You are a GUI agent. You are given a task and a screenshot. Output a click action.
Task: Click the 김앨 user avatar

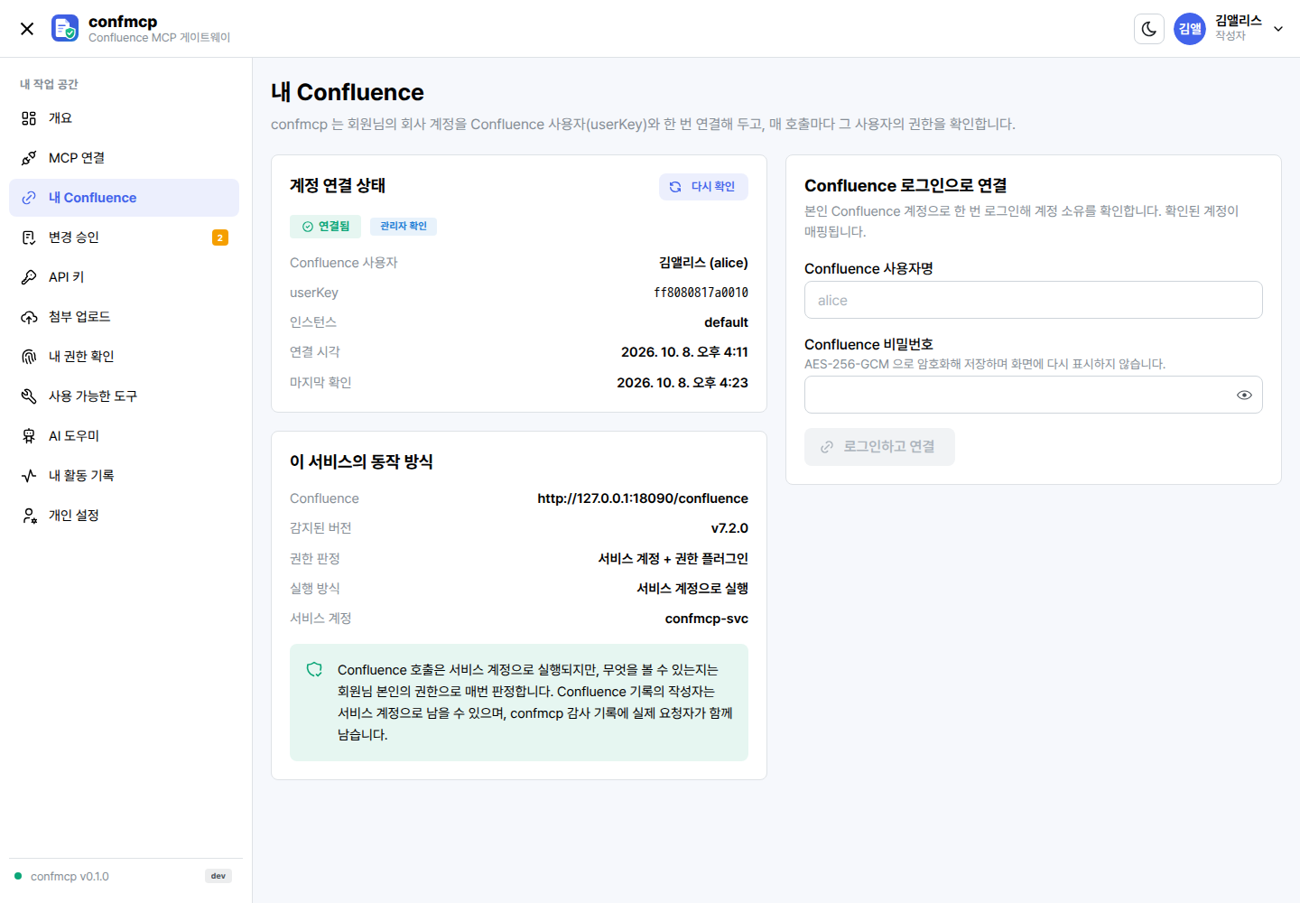(1190, 29)
